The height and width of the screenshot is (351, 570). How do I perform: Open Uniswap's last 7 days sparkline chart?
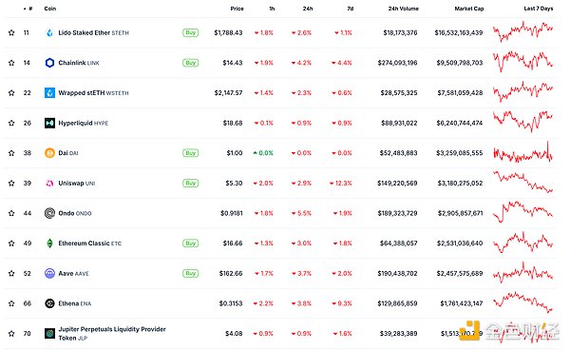pos(522,182)
